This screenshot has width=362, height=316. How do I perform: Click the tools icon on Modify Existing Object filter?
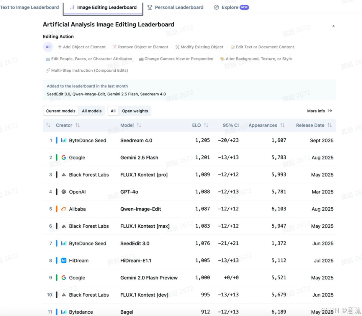click(x=177, y=47)
